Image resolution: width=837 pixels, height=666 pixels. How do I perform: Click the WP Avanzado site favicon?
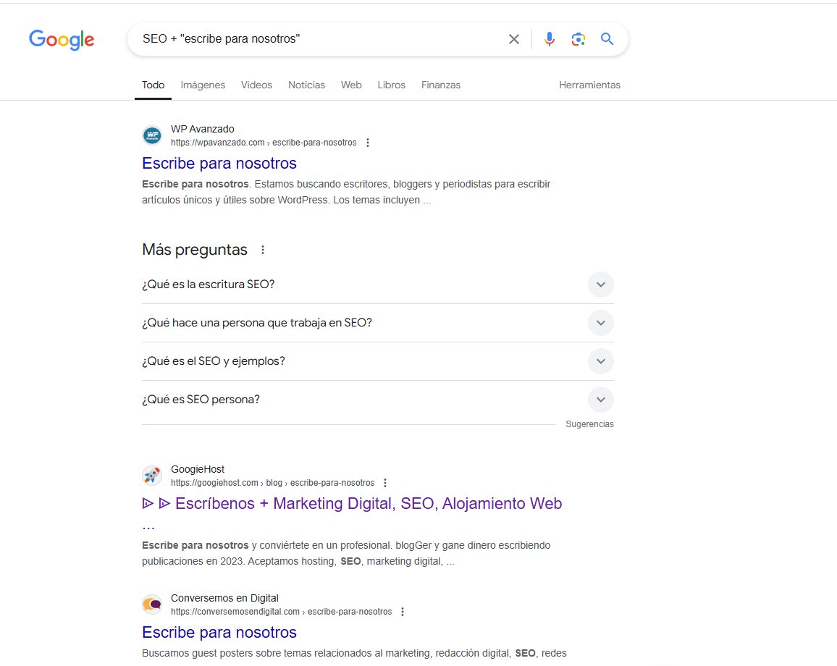[x=152, y=135]
